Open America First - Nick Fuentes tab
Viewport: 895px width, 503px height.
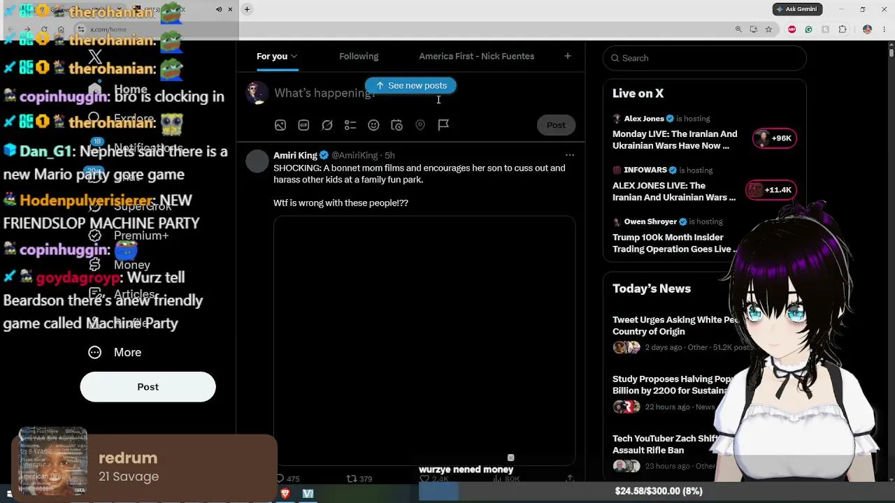point(477,56)
